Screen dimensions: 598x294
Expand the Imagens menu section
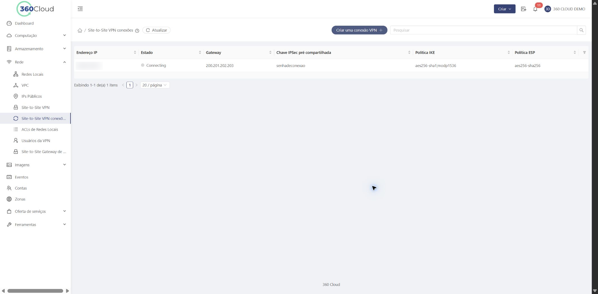[35, 165]
